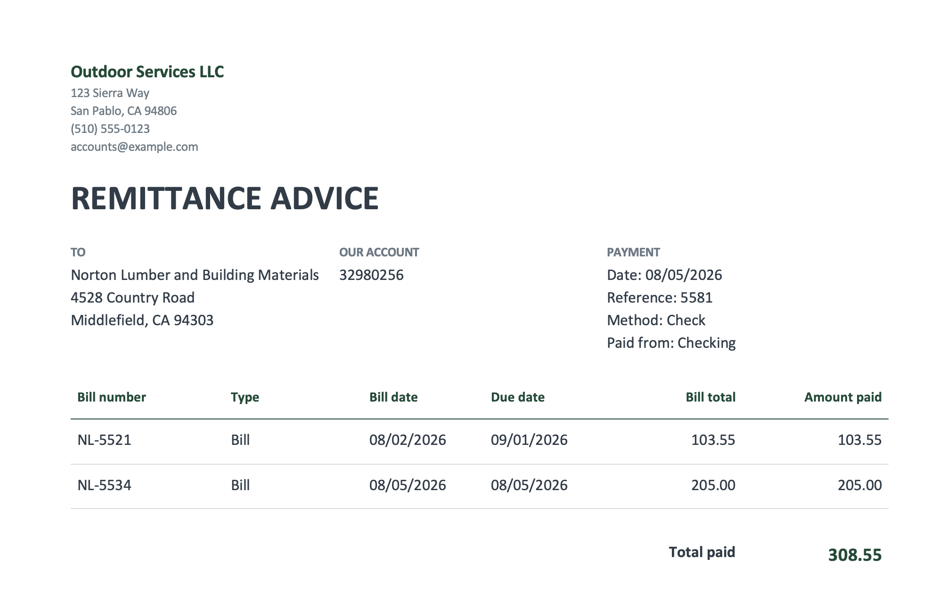Click the Amount paid column header
This screenshot has width=947, height=591.
843,397
